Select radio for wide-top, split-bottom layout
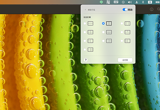This screenshot has width=160, height=110. [x=103, y=32]
